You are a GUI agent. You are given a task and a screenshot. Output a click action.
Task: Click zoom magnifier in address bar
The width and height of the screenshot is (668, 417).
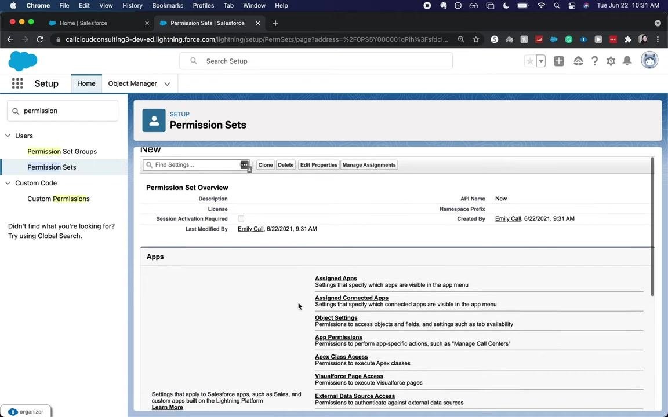click(x=461, y=39)
